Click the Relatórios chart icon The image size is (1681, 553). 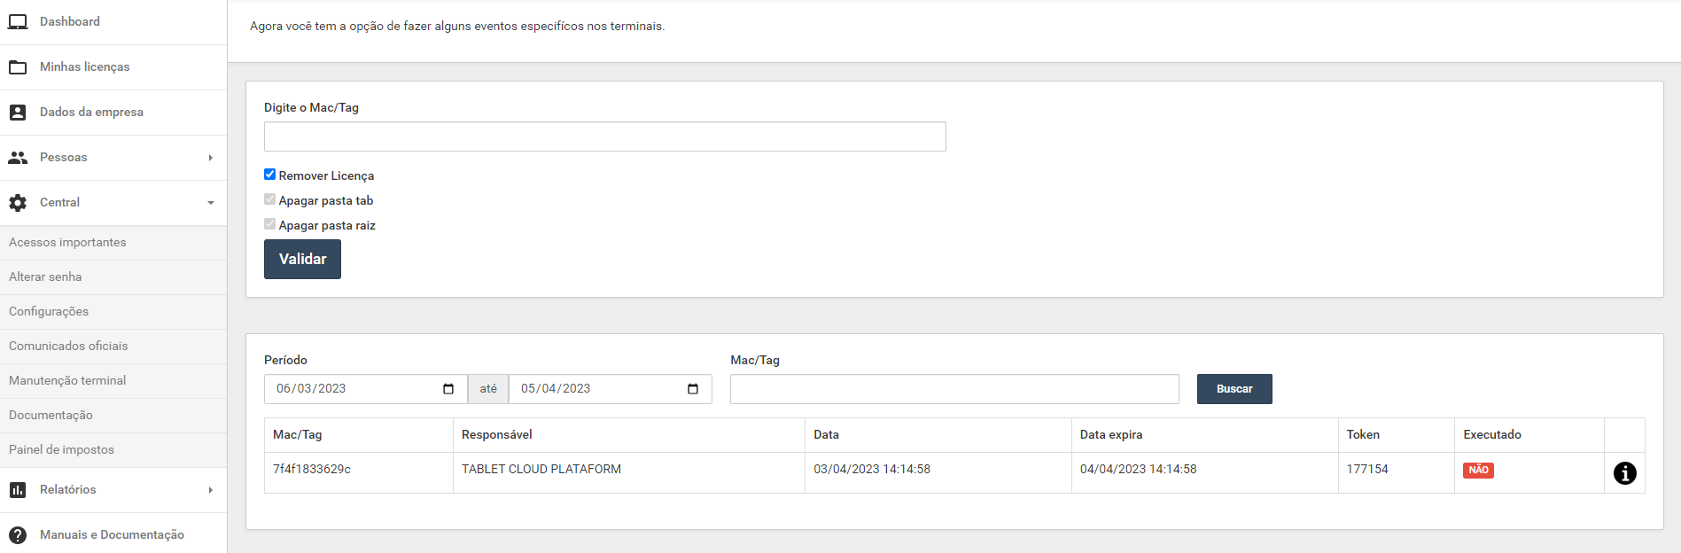[18, 490]
